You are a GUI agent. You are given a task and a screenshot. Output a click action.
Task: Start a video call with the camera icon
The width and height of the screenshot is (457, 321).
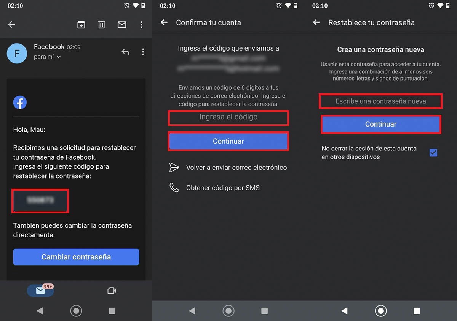(112, 290)
